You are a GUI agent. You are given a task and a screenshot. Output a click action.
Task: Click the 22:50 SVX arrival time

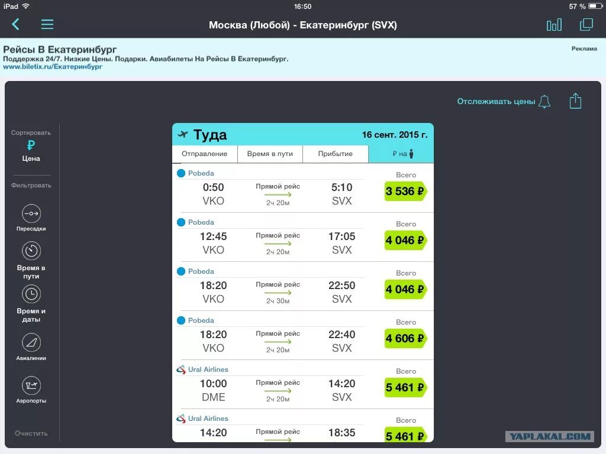(341, 292)
